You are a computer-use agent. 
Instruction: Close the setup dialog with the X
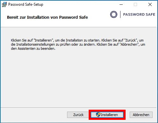(150, 4)
